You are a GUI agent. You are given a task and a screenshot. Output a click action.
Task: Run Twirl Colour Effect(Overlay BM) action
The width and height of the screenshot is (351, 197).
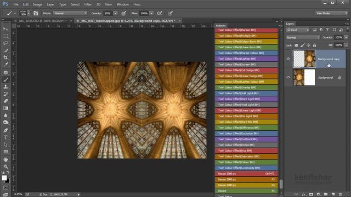pyautogui.click(x=246, y=88)
